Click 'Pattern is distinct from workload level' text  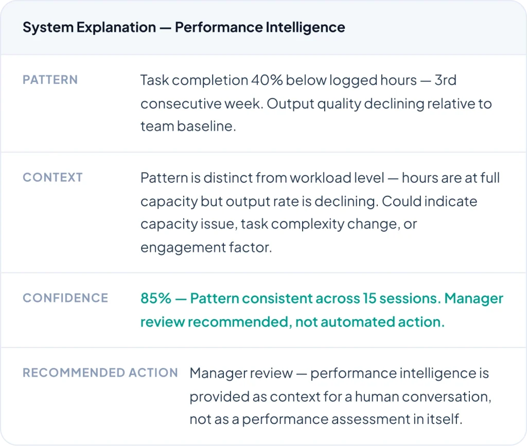[x=262, y=178]
